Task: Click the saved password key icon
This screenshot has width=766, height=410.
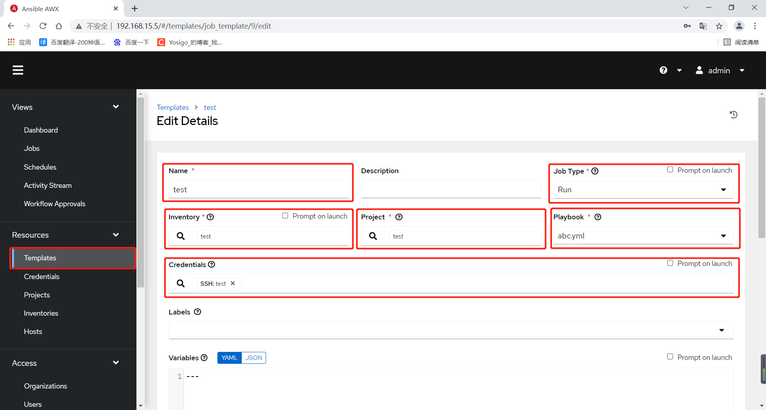Action: point(687,26)
